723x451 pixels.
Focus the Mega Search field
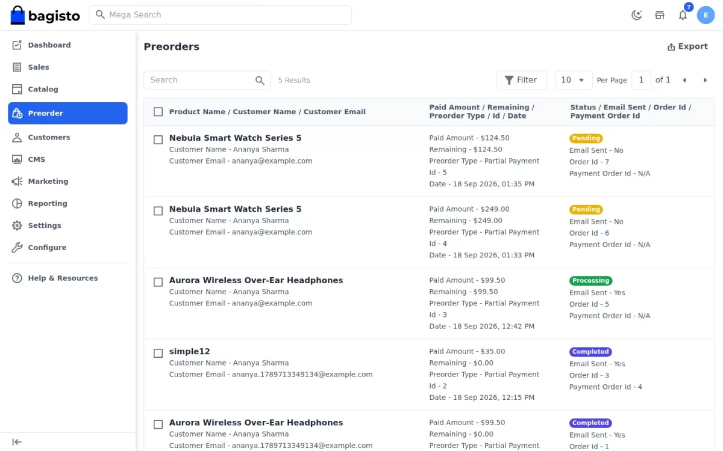click(220, 15)
